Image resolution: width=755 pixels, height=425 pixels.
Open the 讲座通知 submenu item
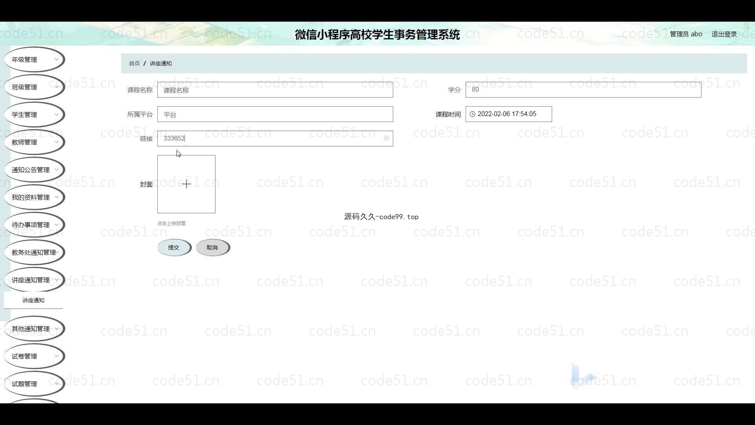(x=33, y=300)
